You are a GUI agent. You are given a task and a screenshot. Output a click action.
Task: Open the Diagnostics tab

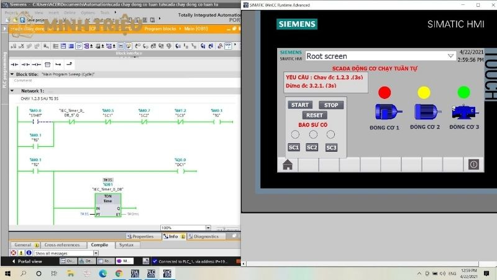pyautogui.click(x=204, y=236)
